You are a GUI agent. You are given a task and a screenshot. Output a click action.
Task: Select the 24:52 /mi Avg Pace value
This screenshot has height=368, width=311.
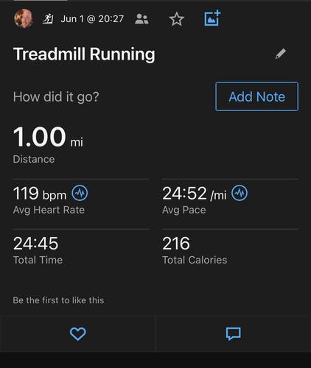pos(195,194)
